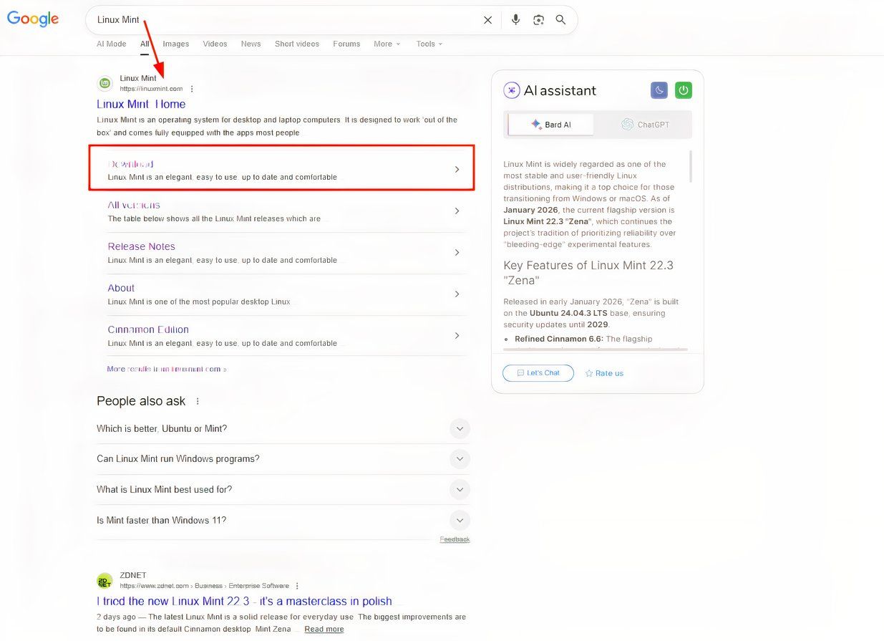Open Google Lens camera search icon
Image resolution: width=884 pixels, height=641 pixels.
(538, 19)
